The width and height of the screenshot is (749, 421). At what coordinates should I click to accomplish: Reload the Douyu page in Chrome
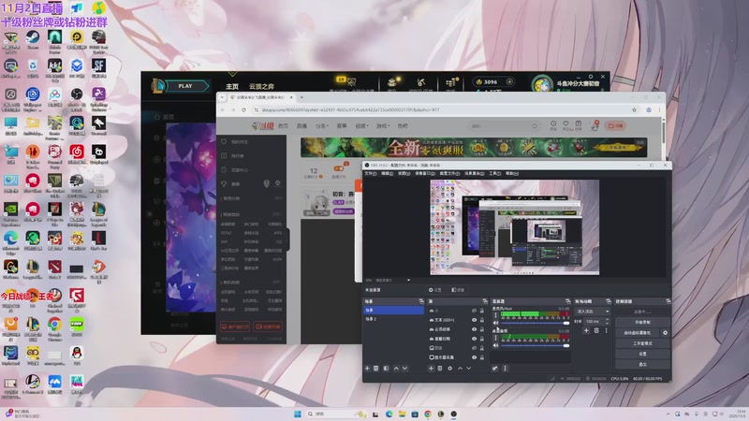(243, 109)
